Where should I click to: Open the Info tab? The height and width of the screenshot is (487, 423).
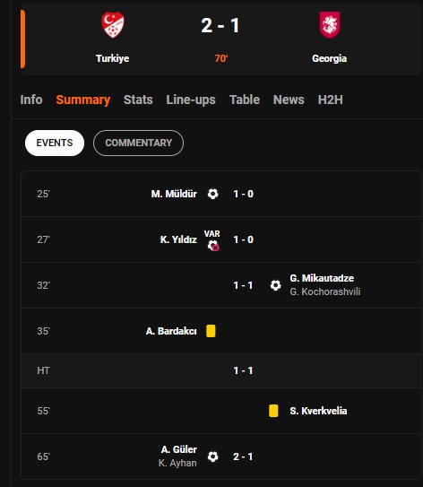tap(31, 100)
